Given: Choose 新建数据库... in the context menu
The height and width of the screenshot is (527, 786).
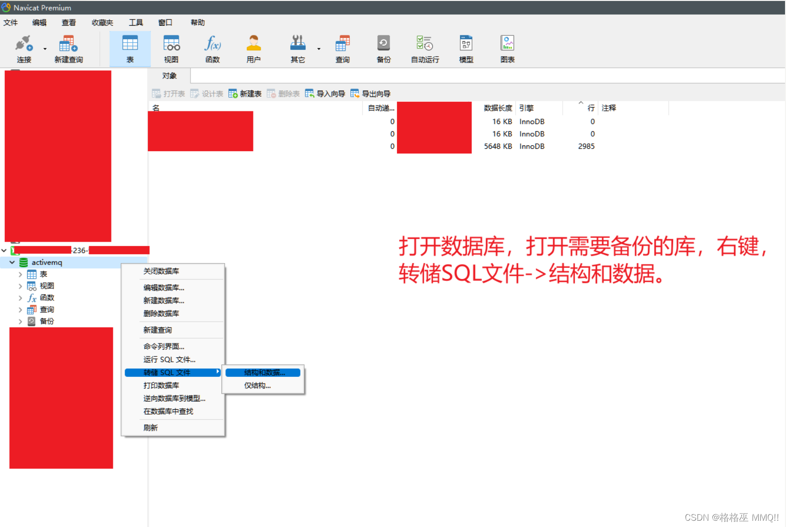Looking at the screenshot, I should tap(173, 301).
